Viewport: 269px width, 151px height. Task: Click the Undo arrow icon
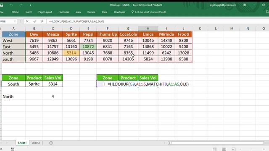11,5
